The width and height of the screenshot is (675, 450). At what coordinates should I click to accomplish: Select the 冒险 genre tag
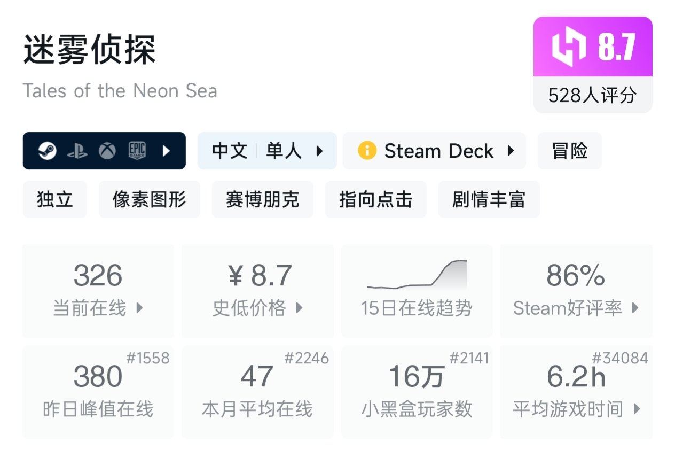569,151
